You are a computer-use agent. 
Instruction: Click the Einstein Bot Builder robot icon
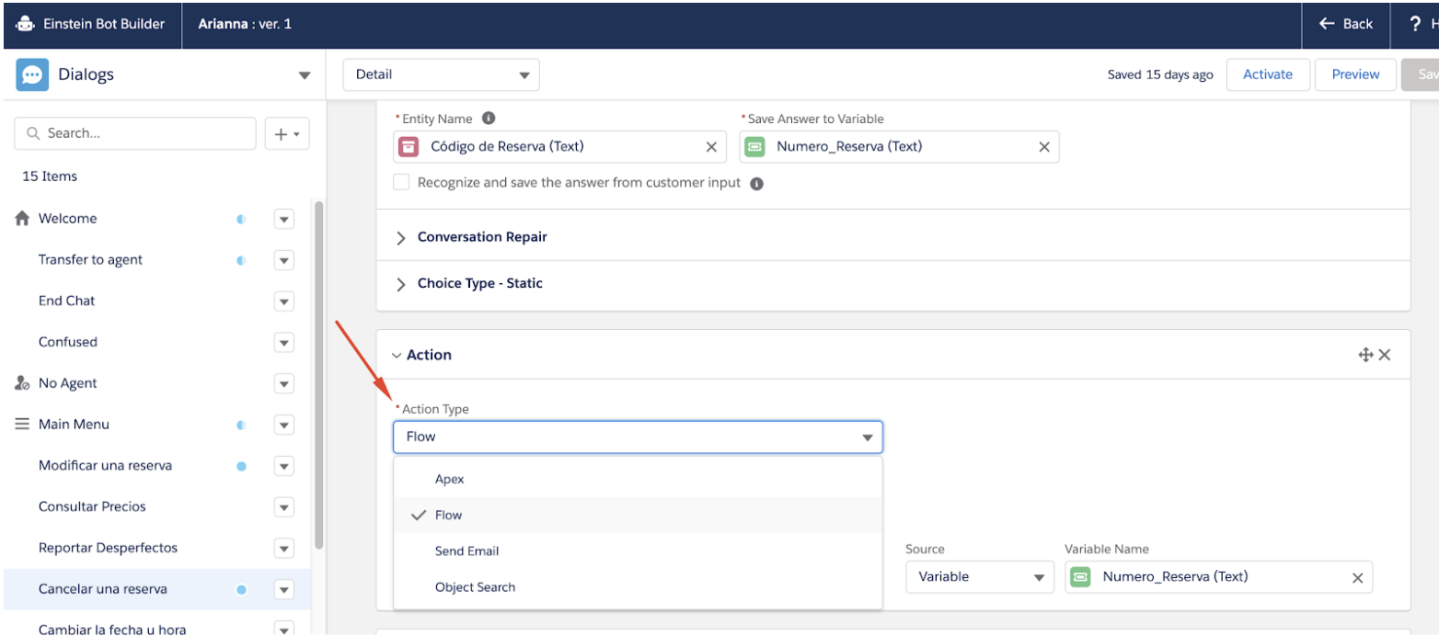pyautogui.click(x=25, y=24)
